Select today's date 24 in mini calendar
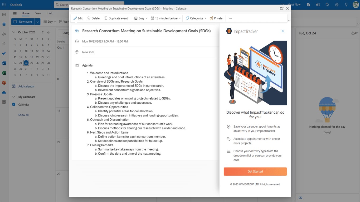The width and height of the screenshot is (360, 202). (x=26, y=63)
